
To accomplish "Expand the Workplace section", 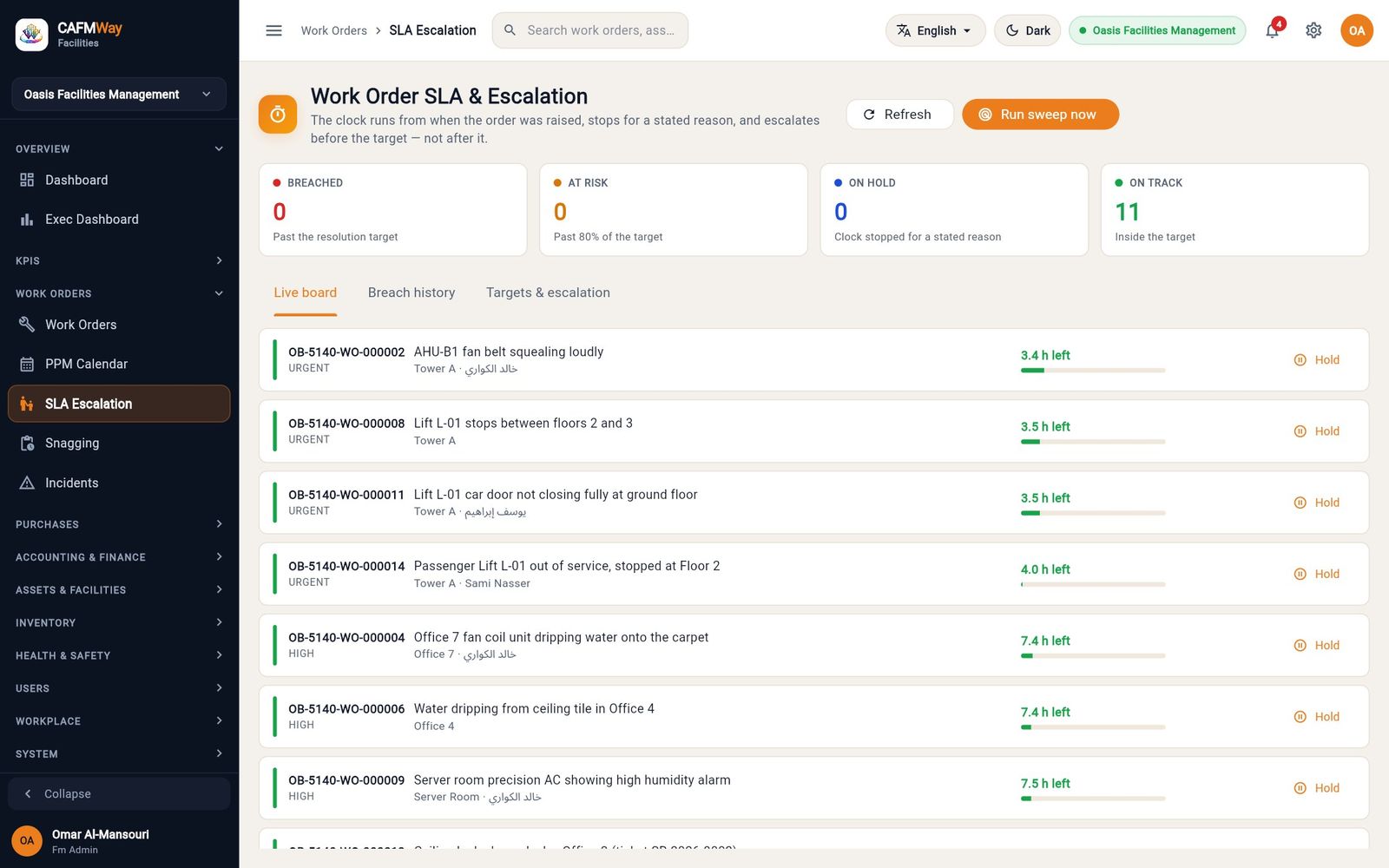I will (x=119, y=721).
